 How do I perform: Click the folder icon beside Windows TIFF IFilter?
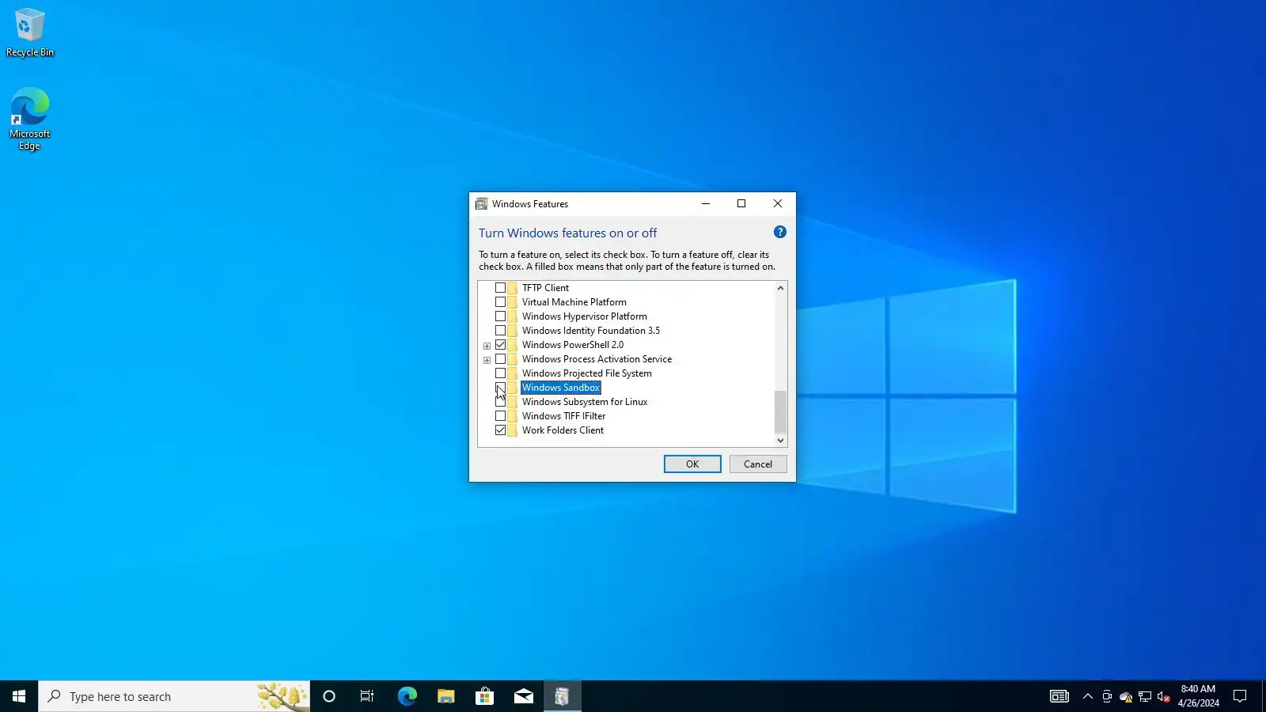[x=513, y=416]
